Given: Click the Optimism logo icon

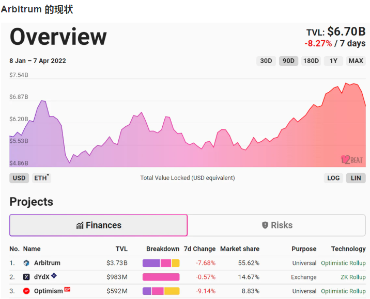Looking at the screenshot, I should pyautogui.click(x=26, y=291).
